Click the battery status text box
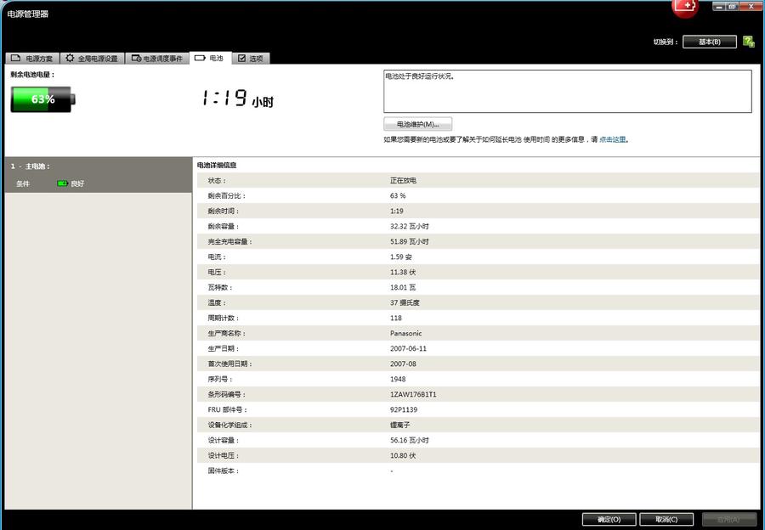 [568, 92]
